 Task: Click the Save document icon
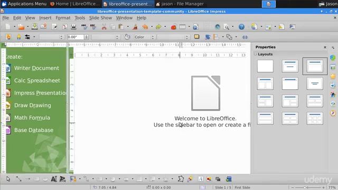(34, 26)
